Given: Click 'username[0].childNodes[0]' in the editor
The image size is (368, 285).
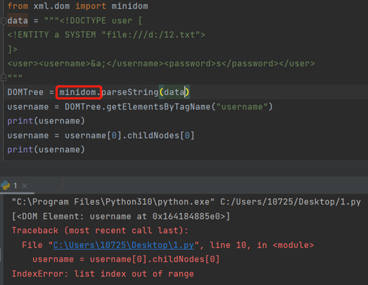Looking at the screenshot, I should coord(130,136).
